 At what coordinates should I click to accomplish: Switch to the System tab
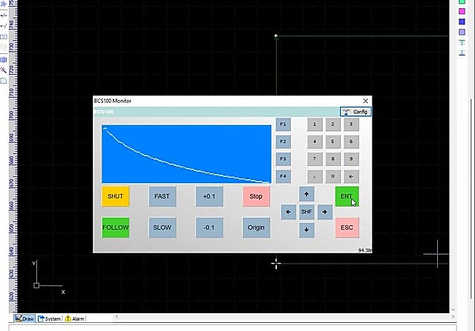coord(50,318)
